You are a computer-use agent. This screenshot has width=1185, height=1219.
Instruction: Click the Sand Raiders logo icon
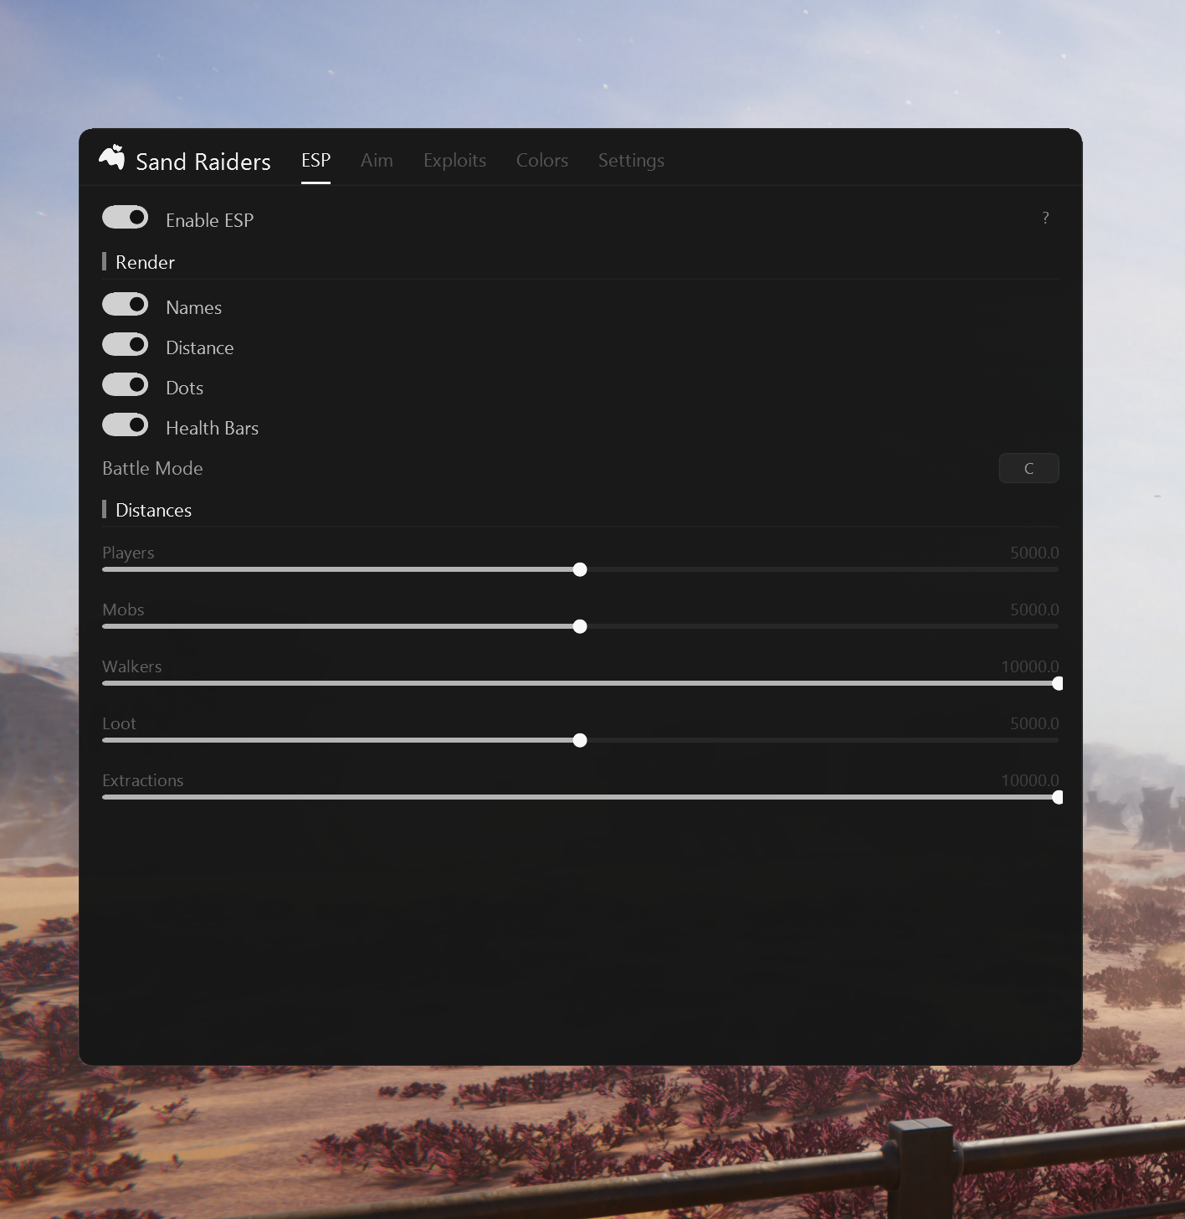point(111,157)
